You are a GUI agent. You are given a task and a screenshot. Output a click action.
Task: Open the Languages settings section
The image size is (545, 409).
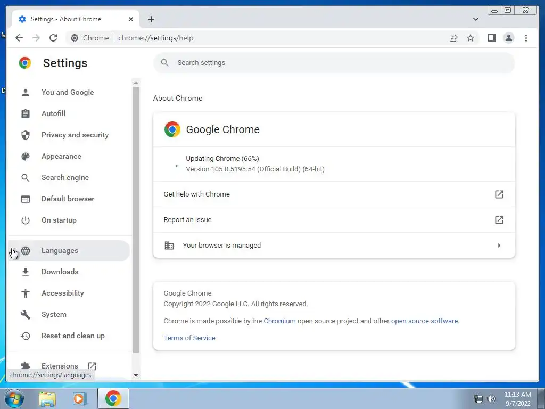tap(69, 251)
